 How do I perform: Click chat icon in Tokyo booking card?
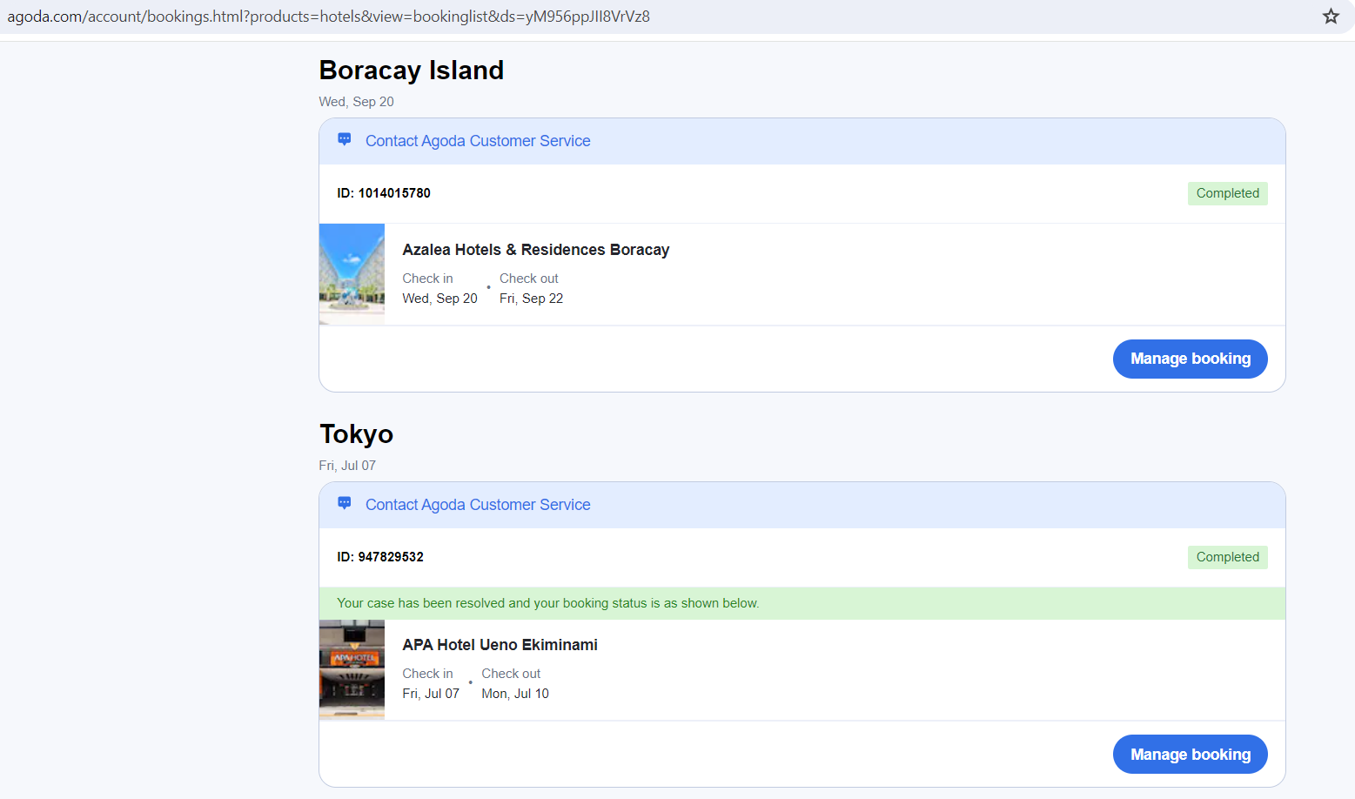(x=345, y=504)
